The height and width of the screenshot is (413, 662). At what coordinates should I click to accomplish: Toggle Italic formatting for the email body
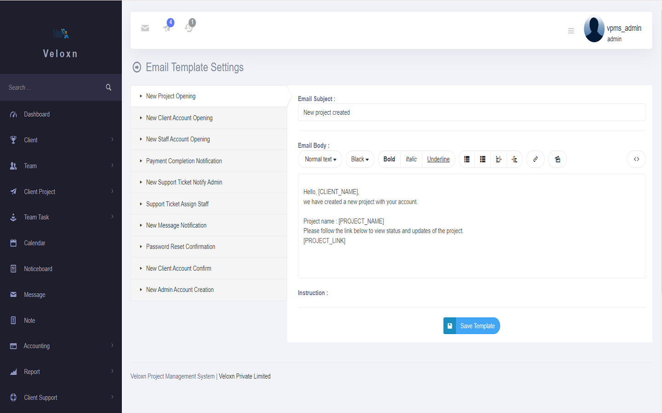click(x=411, y=159)
